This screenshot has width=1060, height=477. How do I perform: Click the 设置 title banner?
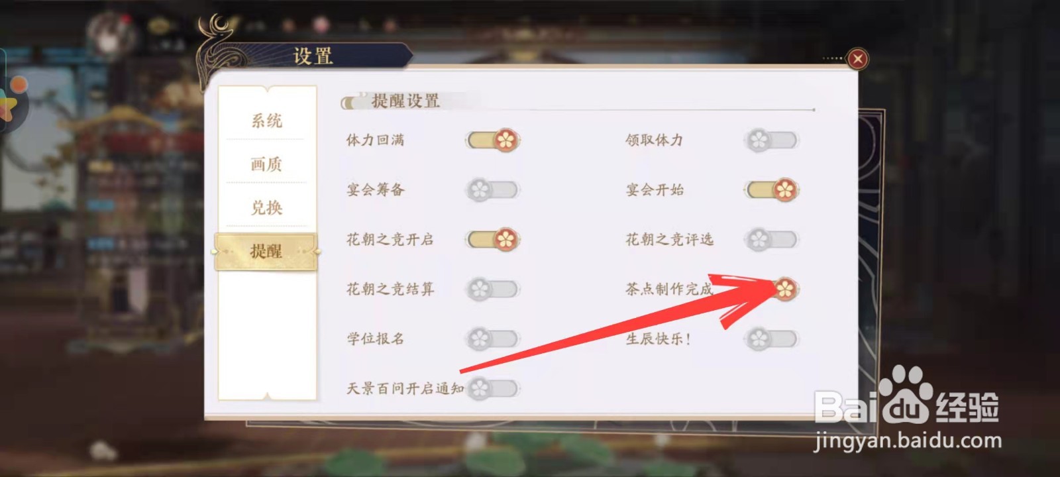point(313,56)
